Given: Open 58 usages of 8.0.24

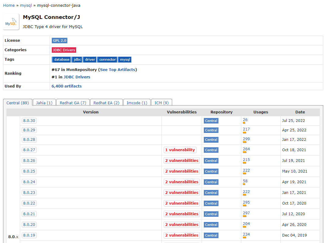Looking at the screenshot, I should click(245, 181).
